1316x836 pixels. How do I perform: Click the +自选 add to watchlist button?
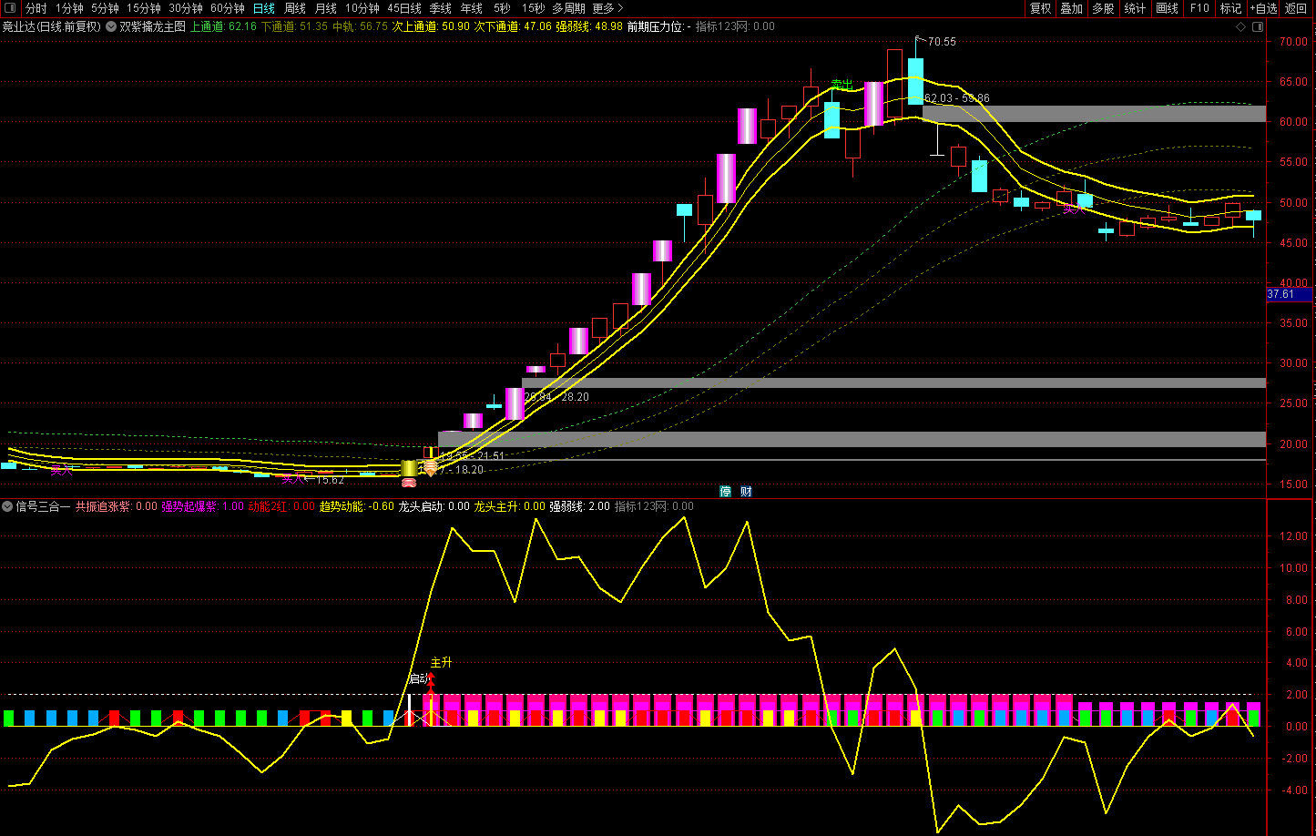pos(1263,8)
